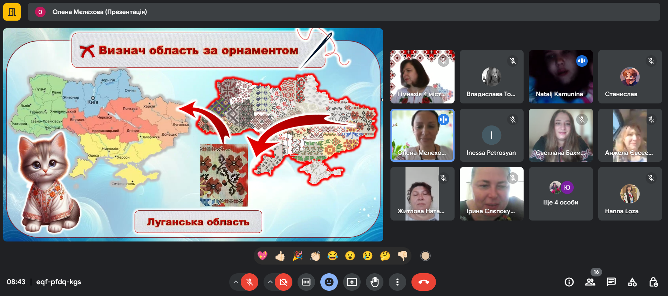Open meeting details info icon
This screenshot has width=668, height=296.
click(x=569, y=282)
